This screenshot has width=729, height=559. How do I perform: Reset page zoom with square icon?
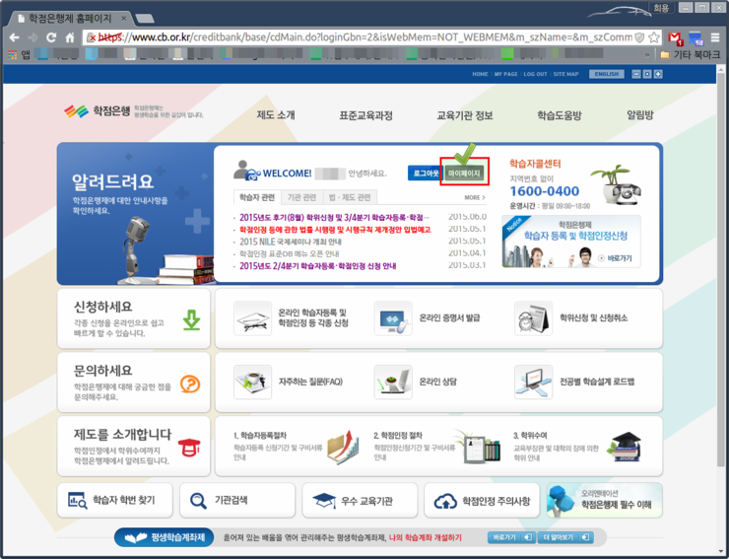[x=647, y=74]
